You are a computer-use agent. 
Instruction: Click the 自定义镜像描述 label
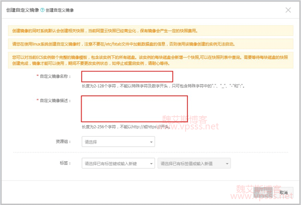point(55,100)
